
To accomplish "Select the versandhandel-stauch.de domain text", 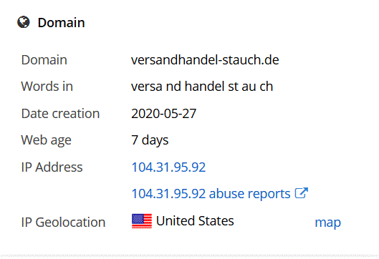I will pos(205,60).
